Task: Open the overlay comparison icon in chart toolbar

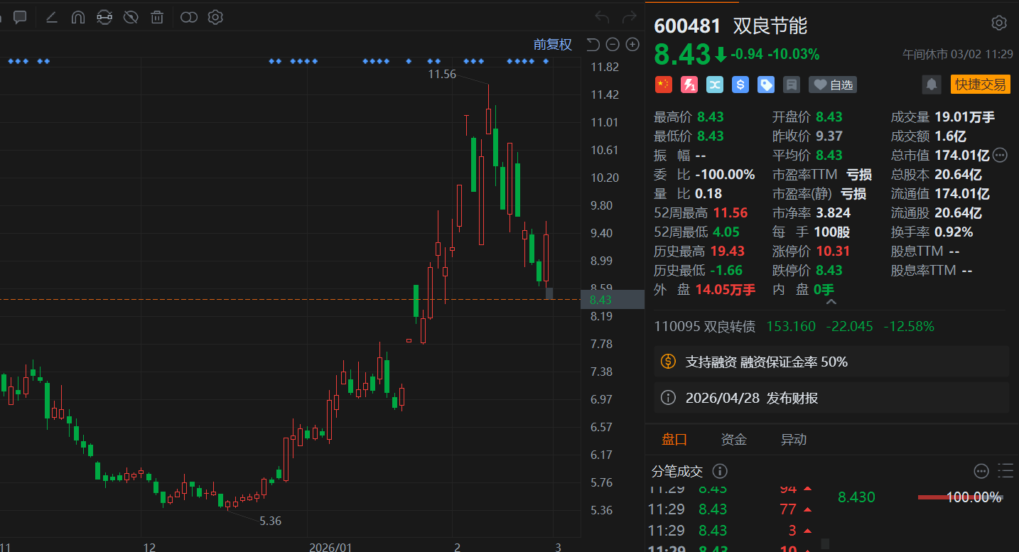Action: coord(189,17)
